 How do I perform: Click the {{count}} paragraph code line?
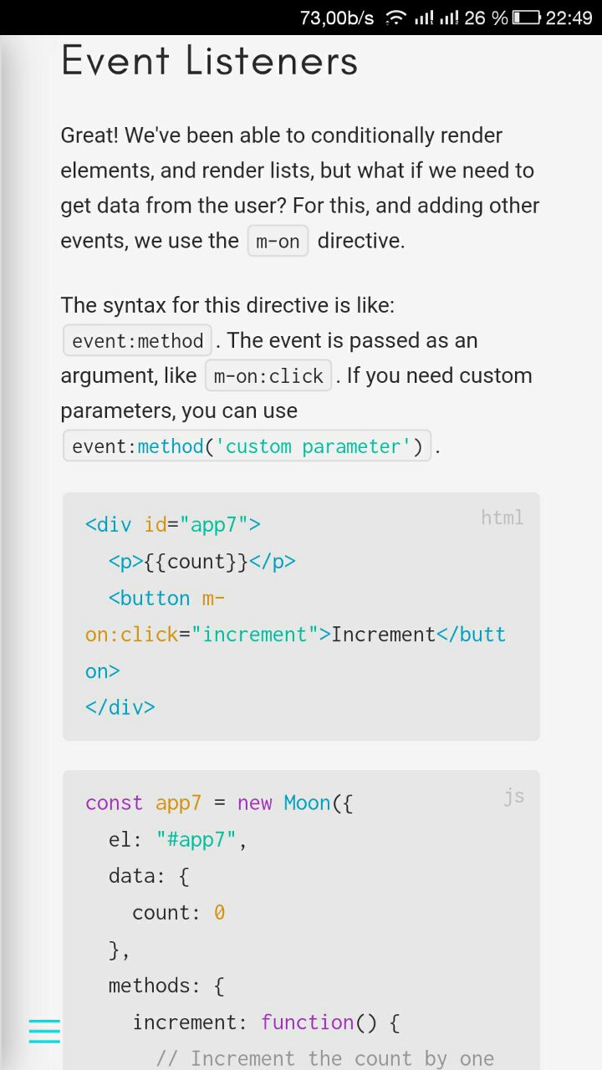pyautogui.click(x=202, y=562)
